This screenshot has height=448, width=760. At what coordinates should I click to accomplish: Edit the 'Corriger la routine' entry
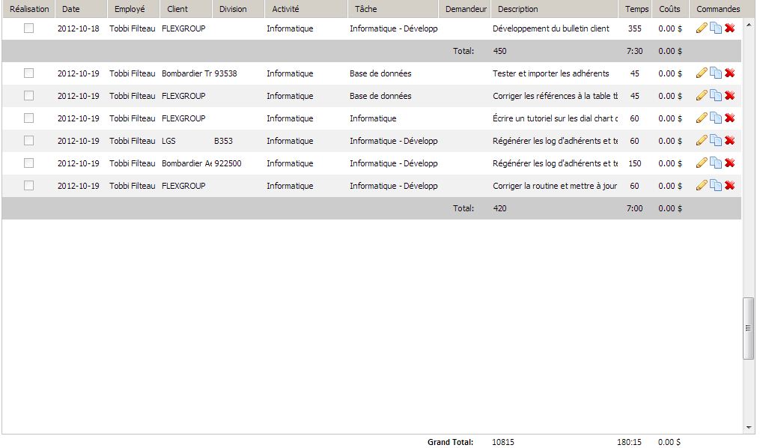[702, 185]
